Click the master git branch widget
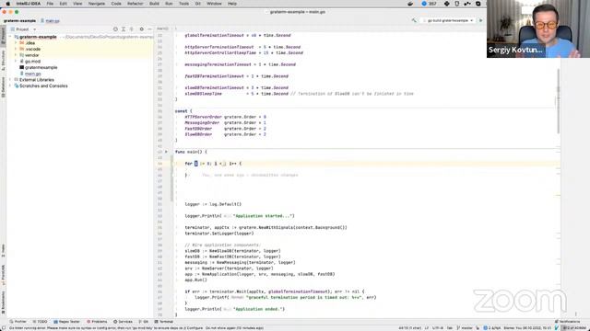The width and height of the screenshot is (590, 331). coord(465,328)
